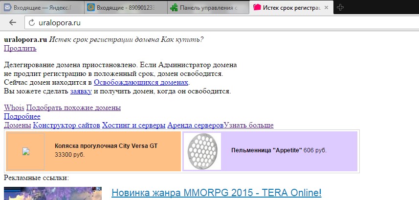Switch to the 'Панель управления' tab

[x=208, y=7]
